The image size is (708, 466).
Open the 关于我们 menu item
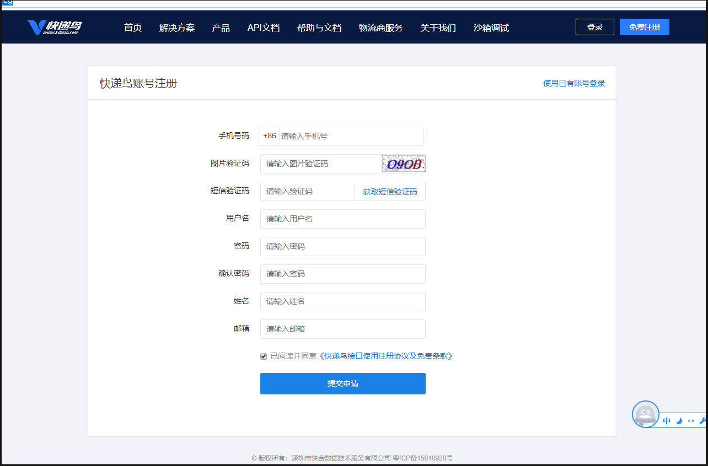[438, 28]
